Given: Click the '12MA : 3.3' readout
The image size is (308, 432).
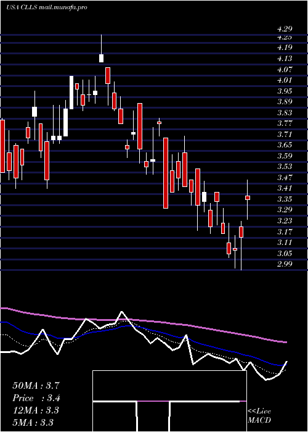Looking at the screenshot, I should pyautogui.click(x=36, y=410).
